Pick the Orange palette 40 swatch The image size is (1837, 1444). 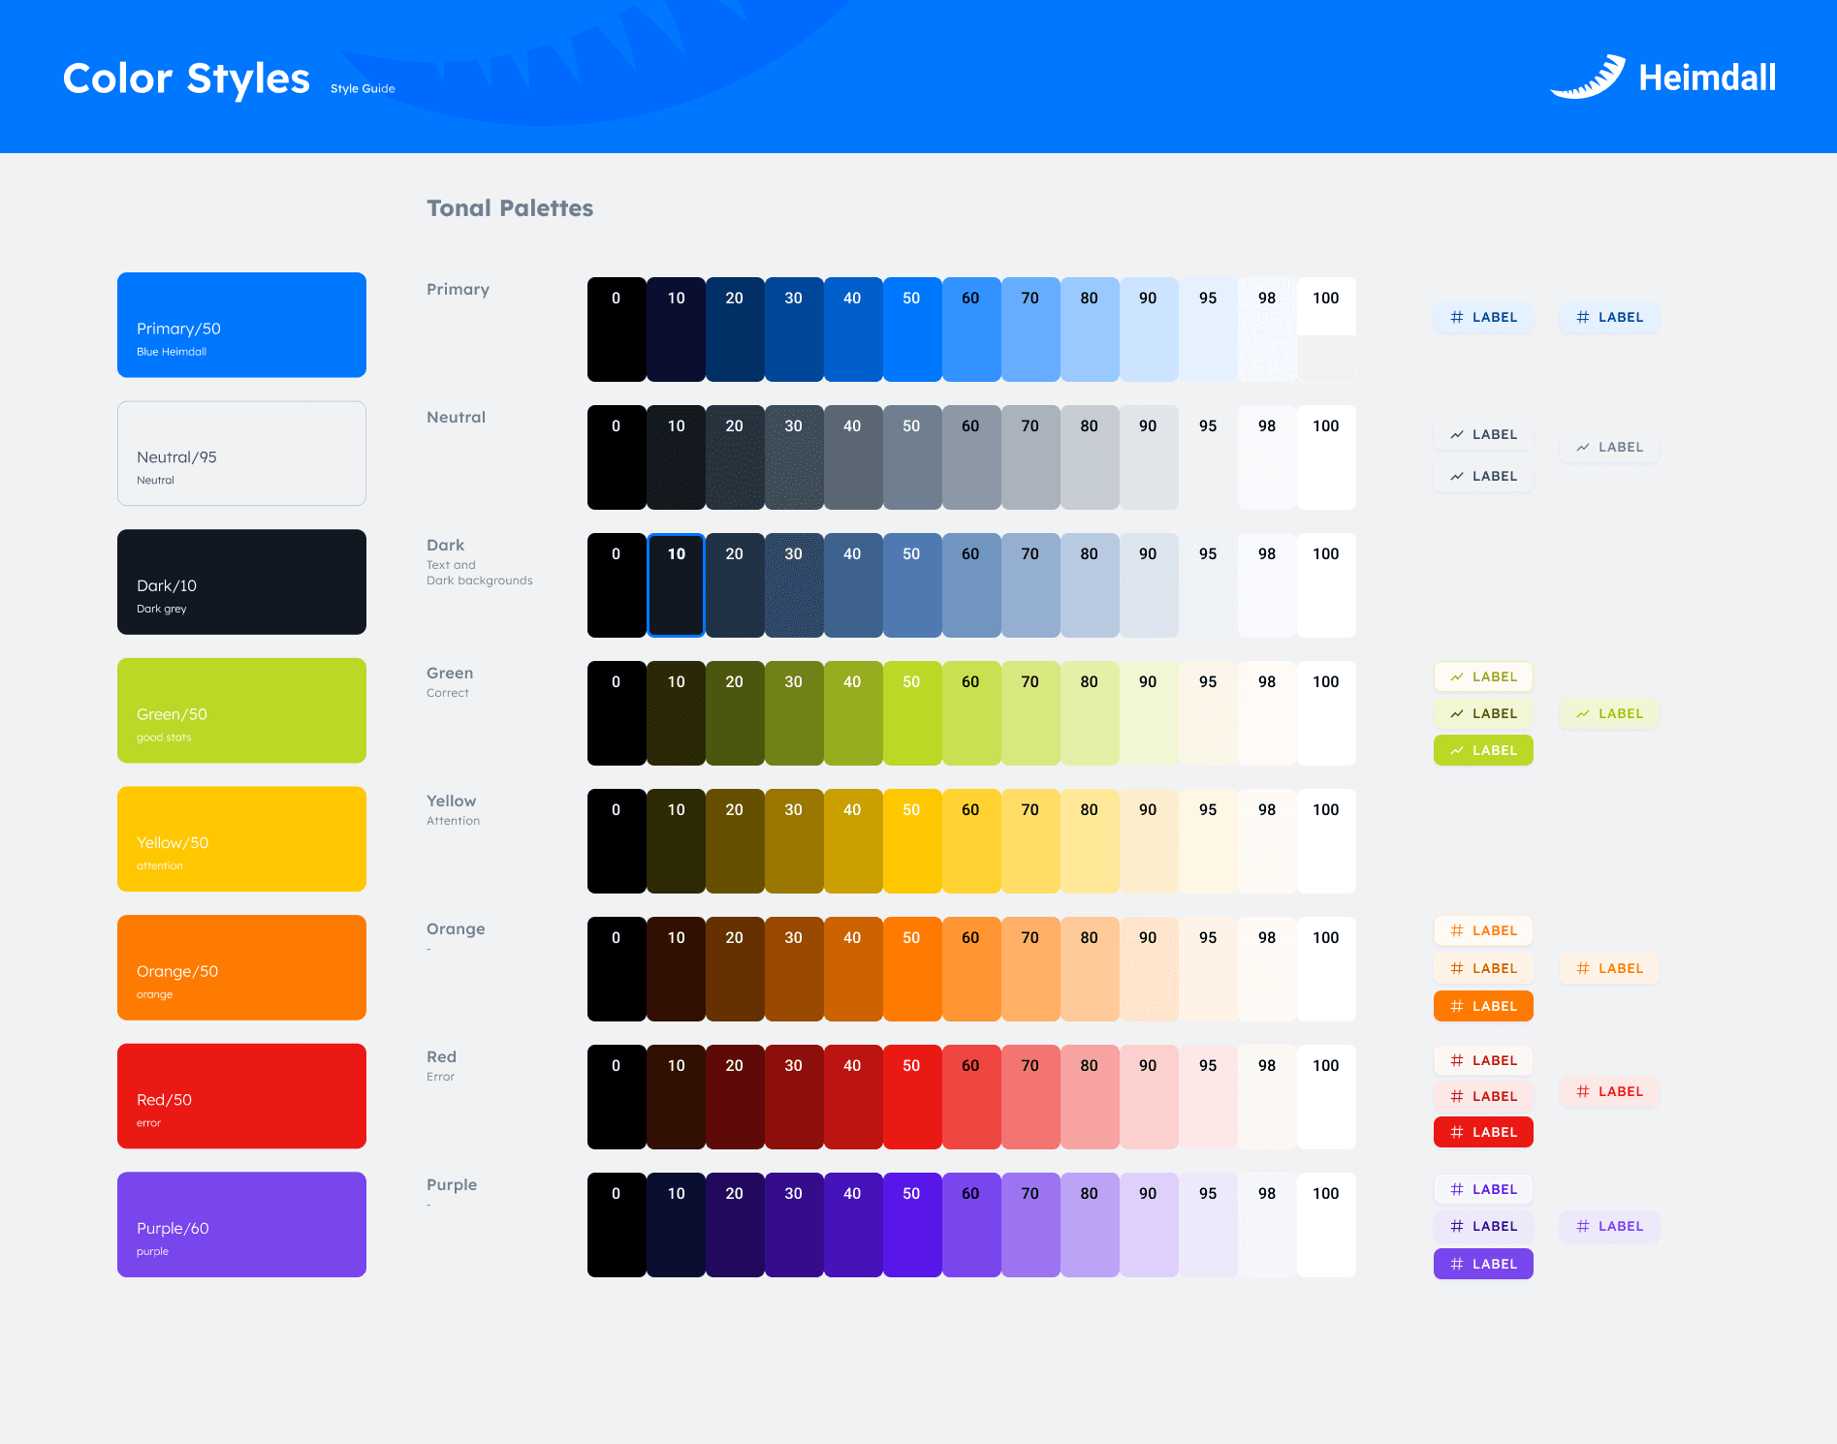[x=853, y=969]
